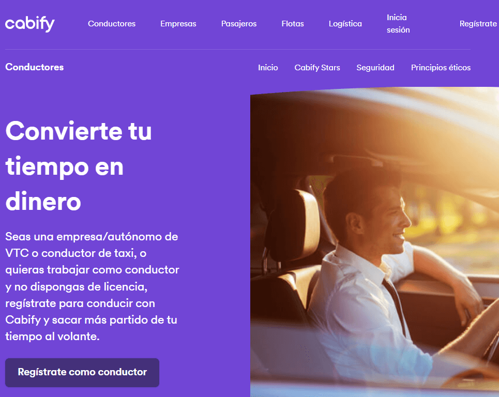Open the Conductores top menu item
Image resolution: width=499 pixels, height=397 pixels.
click(112, 24)
